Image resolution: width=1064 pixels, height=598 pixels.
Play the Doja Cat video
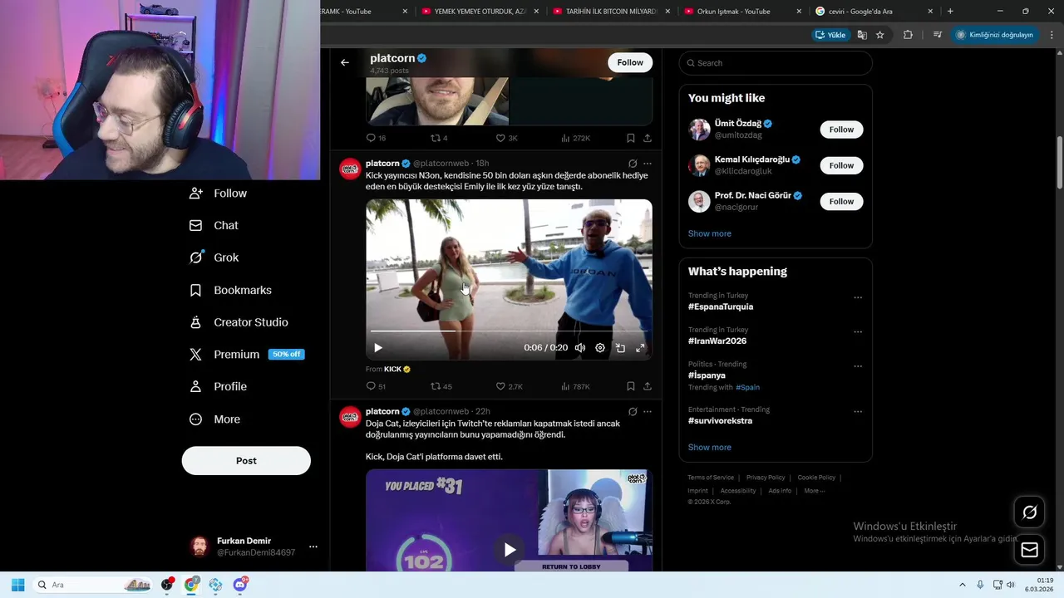pos(509,549)
